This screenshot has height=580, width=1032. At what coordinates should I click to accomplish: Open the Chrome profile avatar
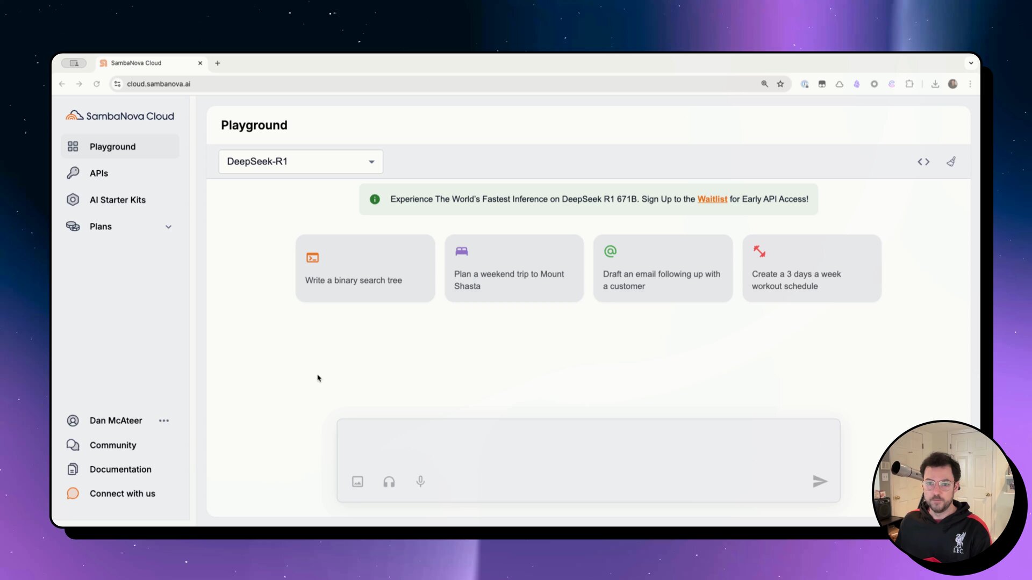tap(952, 84)
